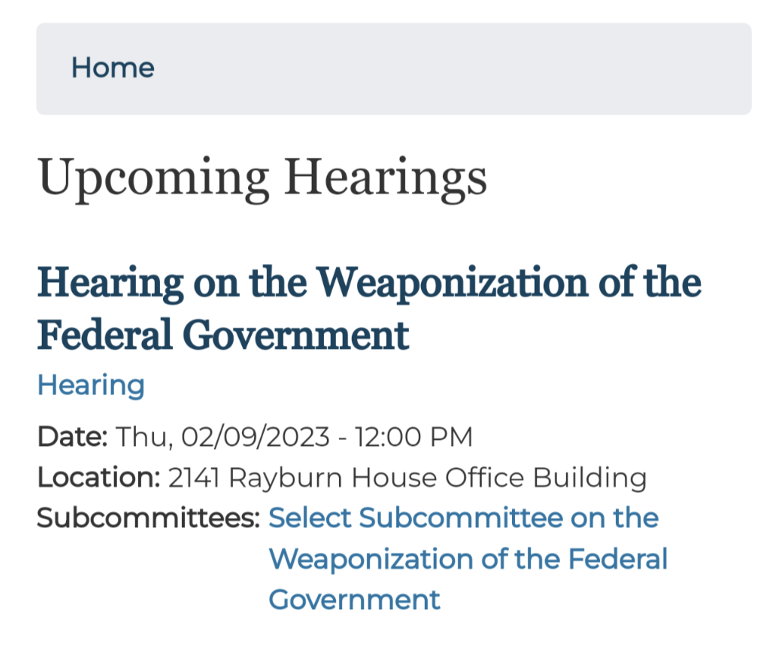
Task: Click the 2141 Rayburn House Office Building text
Action: [x=407, y=478]
